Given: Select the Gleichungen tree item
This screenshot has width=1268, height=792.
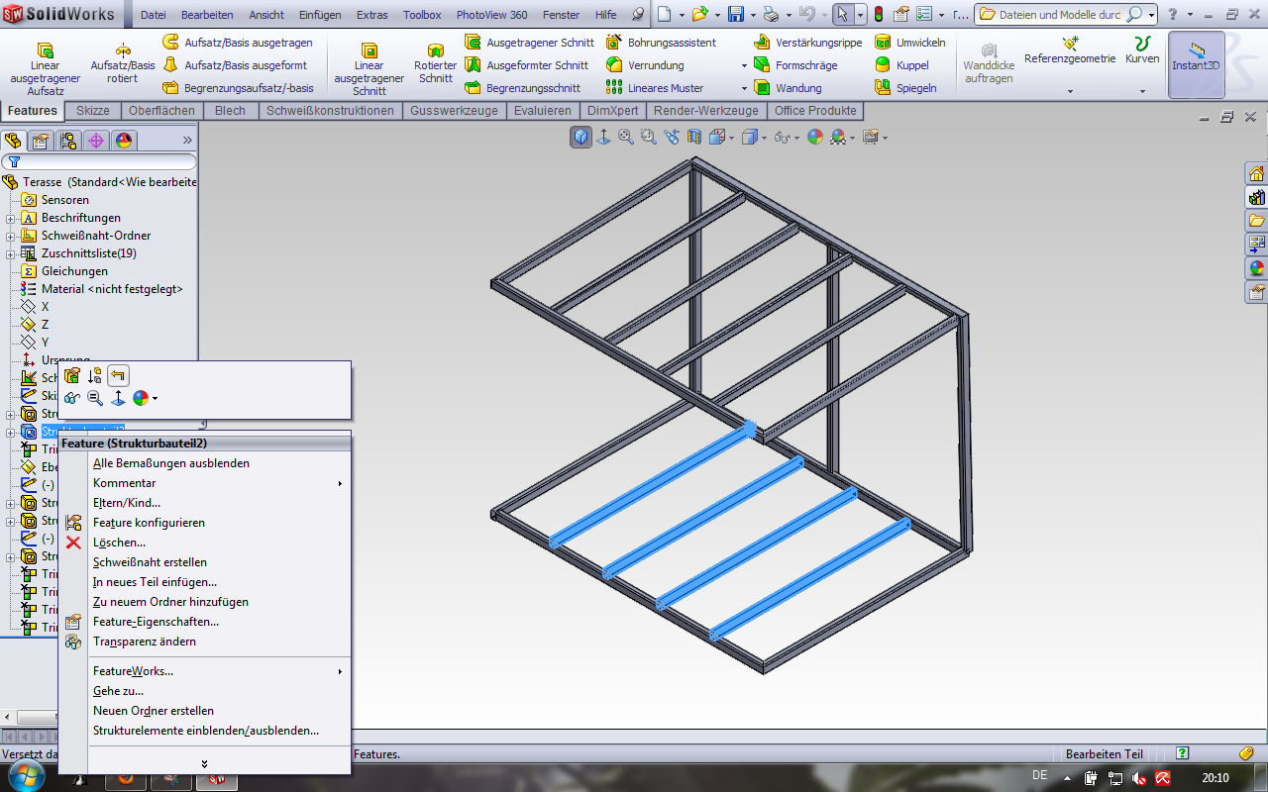Looking at the screenshot, I should pyautogui.click(x=64, y=271).
